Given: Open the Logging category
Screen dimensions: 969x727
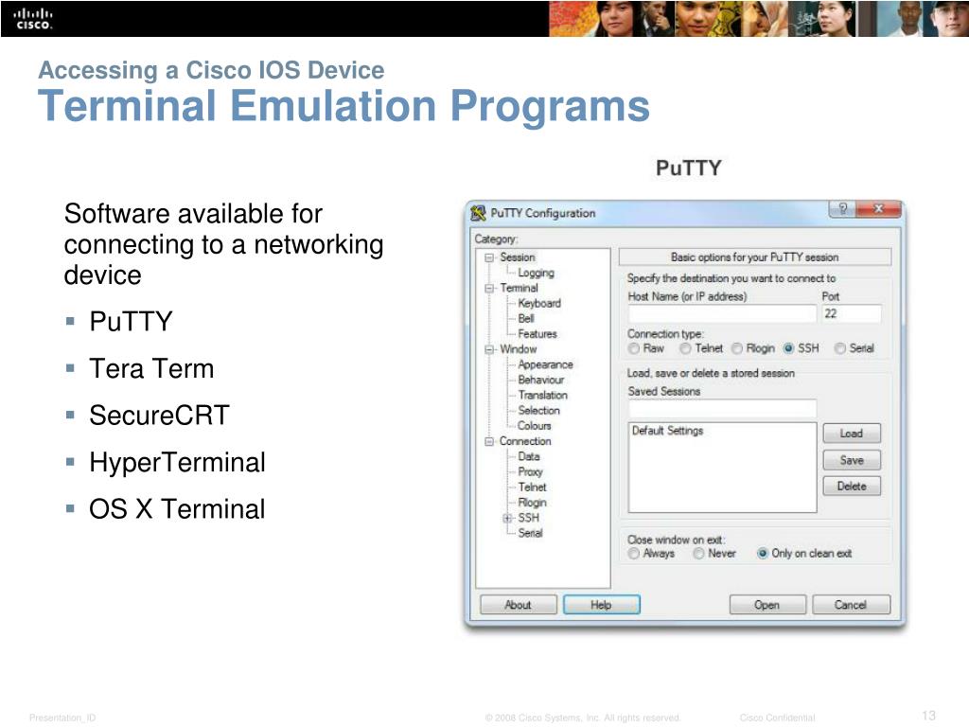Looking at the screenshot, I should coord(536,273).
